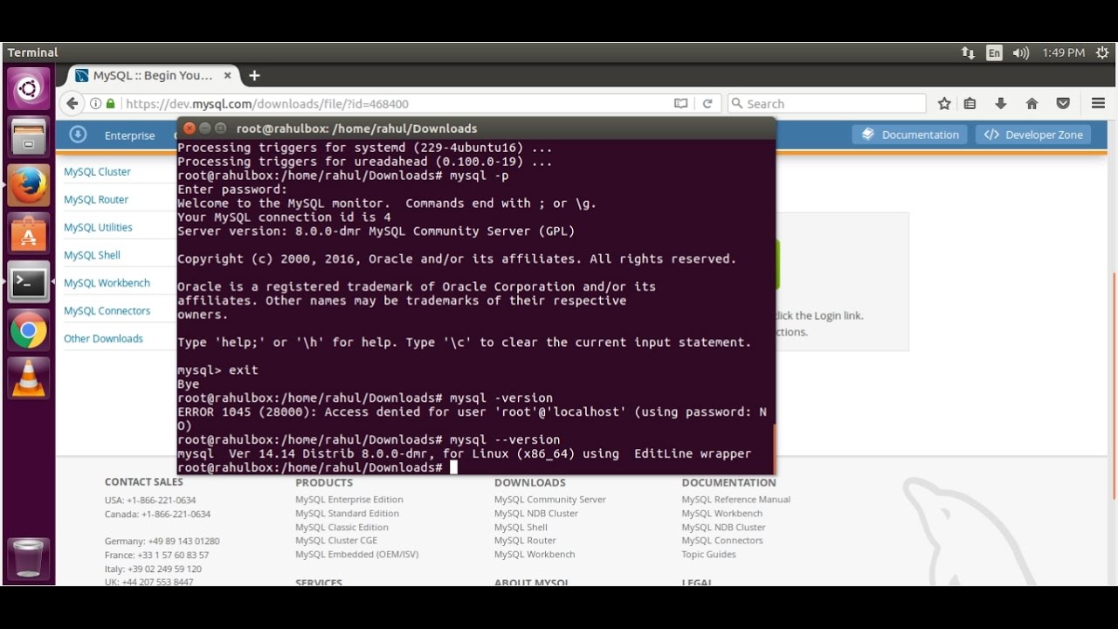Bookmark this page star icon

944,103
